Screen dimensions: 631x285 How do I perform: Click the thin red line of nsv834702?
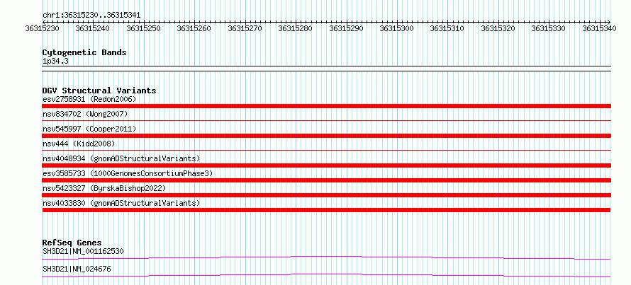coord(326,120)
